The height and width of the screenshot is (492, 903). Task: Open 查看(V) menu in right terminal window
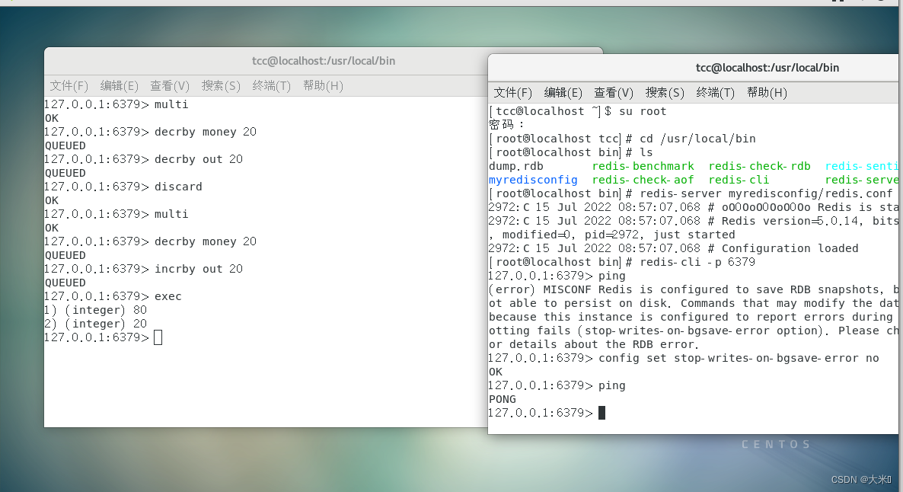(x=614, y=93)
